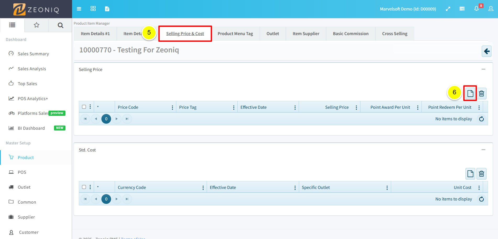Screen dimensions: 498x239
Task: Open the notifications bell with badge 8
Action: click(477, 9)
